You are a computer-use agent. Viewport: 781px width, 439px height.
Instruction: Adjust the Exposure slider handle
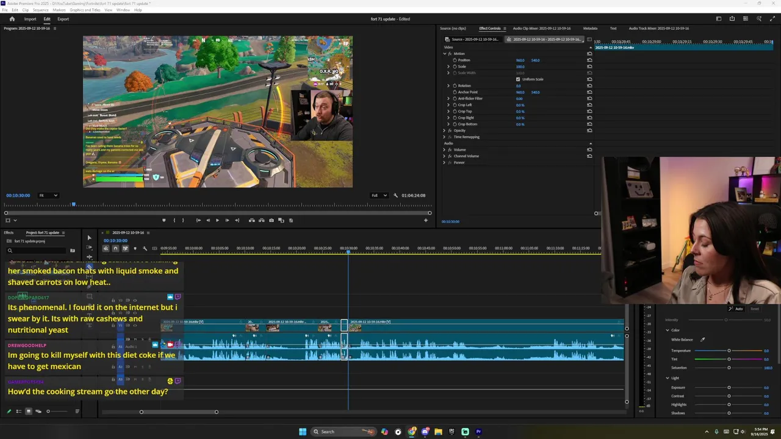tap(729, 388)
